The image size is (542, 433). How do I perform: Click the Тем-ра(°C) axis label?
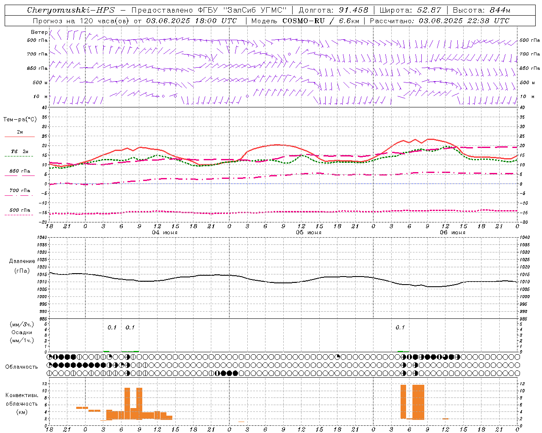pyautogui.click(x=20, y=120)
